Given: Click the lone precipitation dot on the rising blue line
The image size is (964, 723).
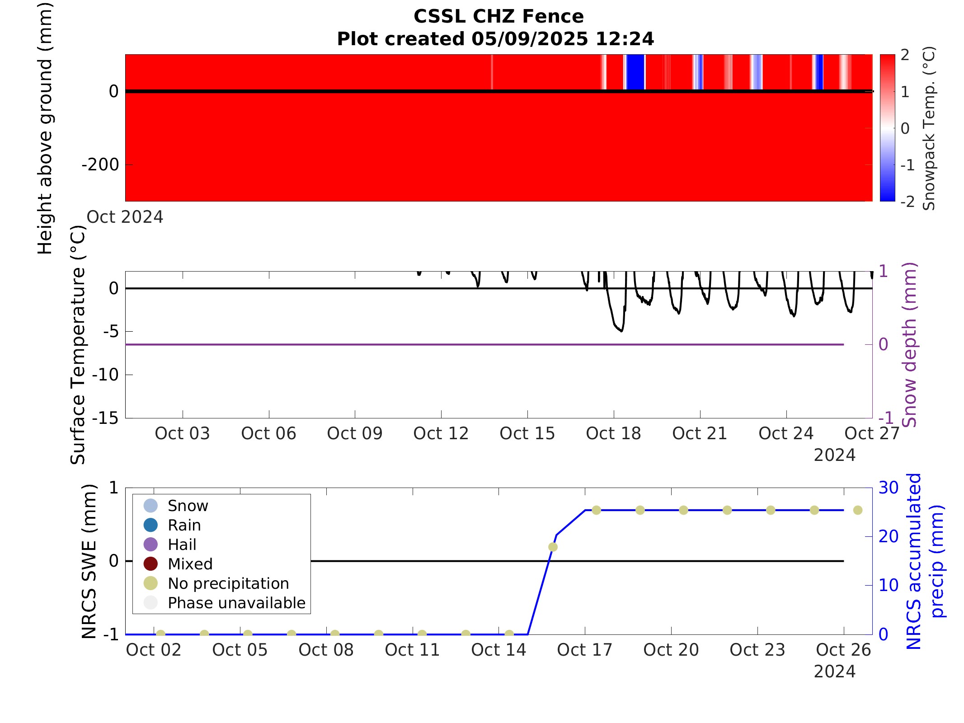Looking at the screenshot, I should coord(553,547).
